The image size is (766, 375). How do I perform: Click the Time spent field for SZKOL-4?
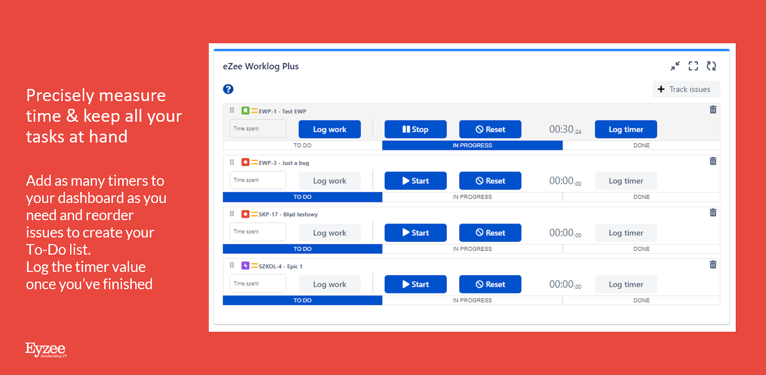258,283
